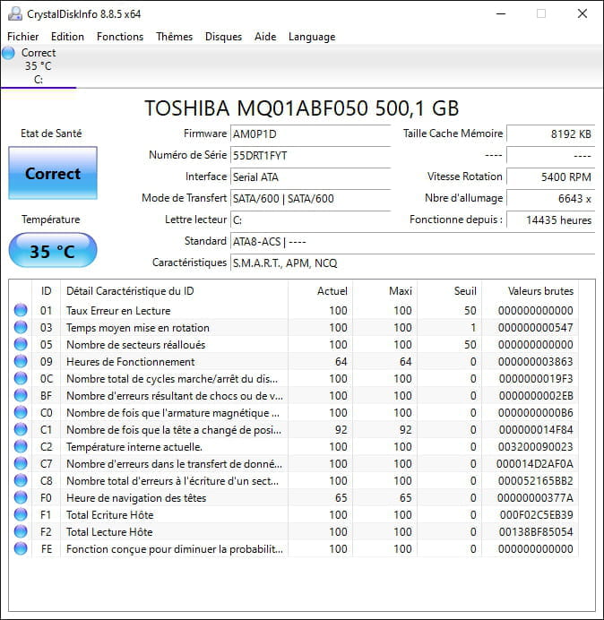Select the Correct 35 °C C: disk tab

tap(38, 66)
